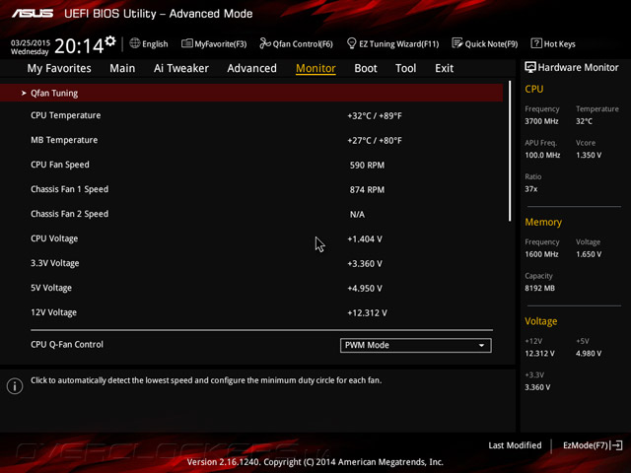Click the +32°C / +89°F value
Screen dimensions: 631x473
[x=375, y=116]
